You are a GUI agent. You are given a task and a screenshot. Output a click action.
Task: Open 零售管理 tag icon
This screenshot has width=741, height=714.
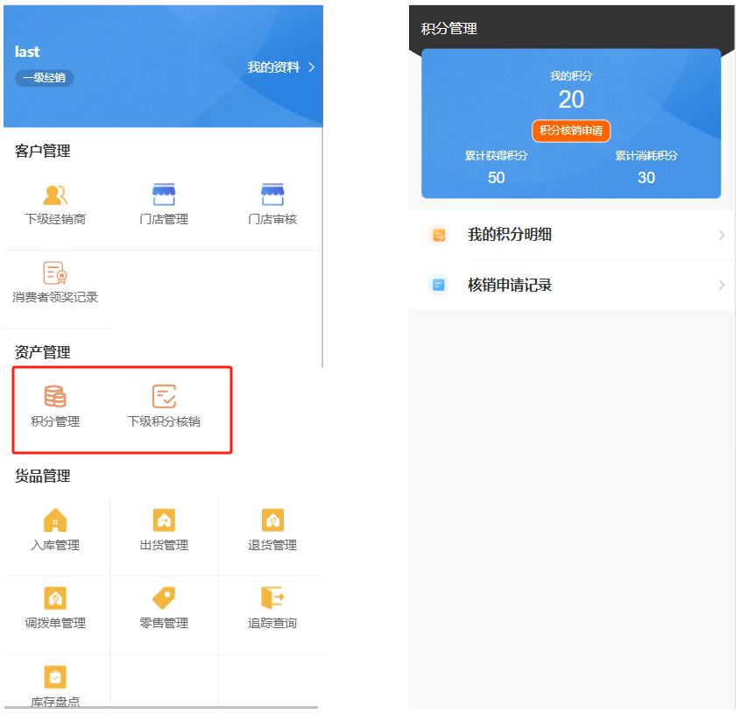(164, 598)
